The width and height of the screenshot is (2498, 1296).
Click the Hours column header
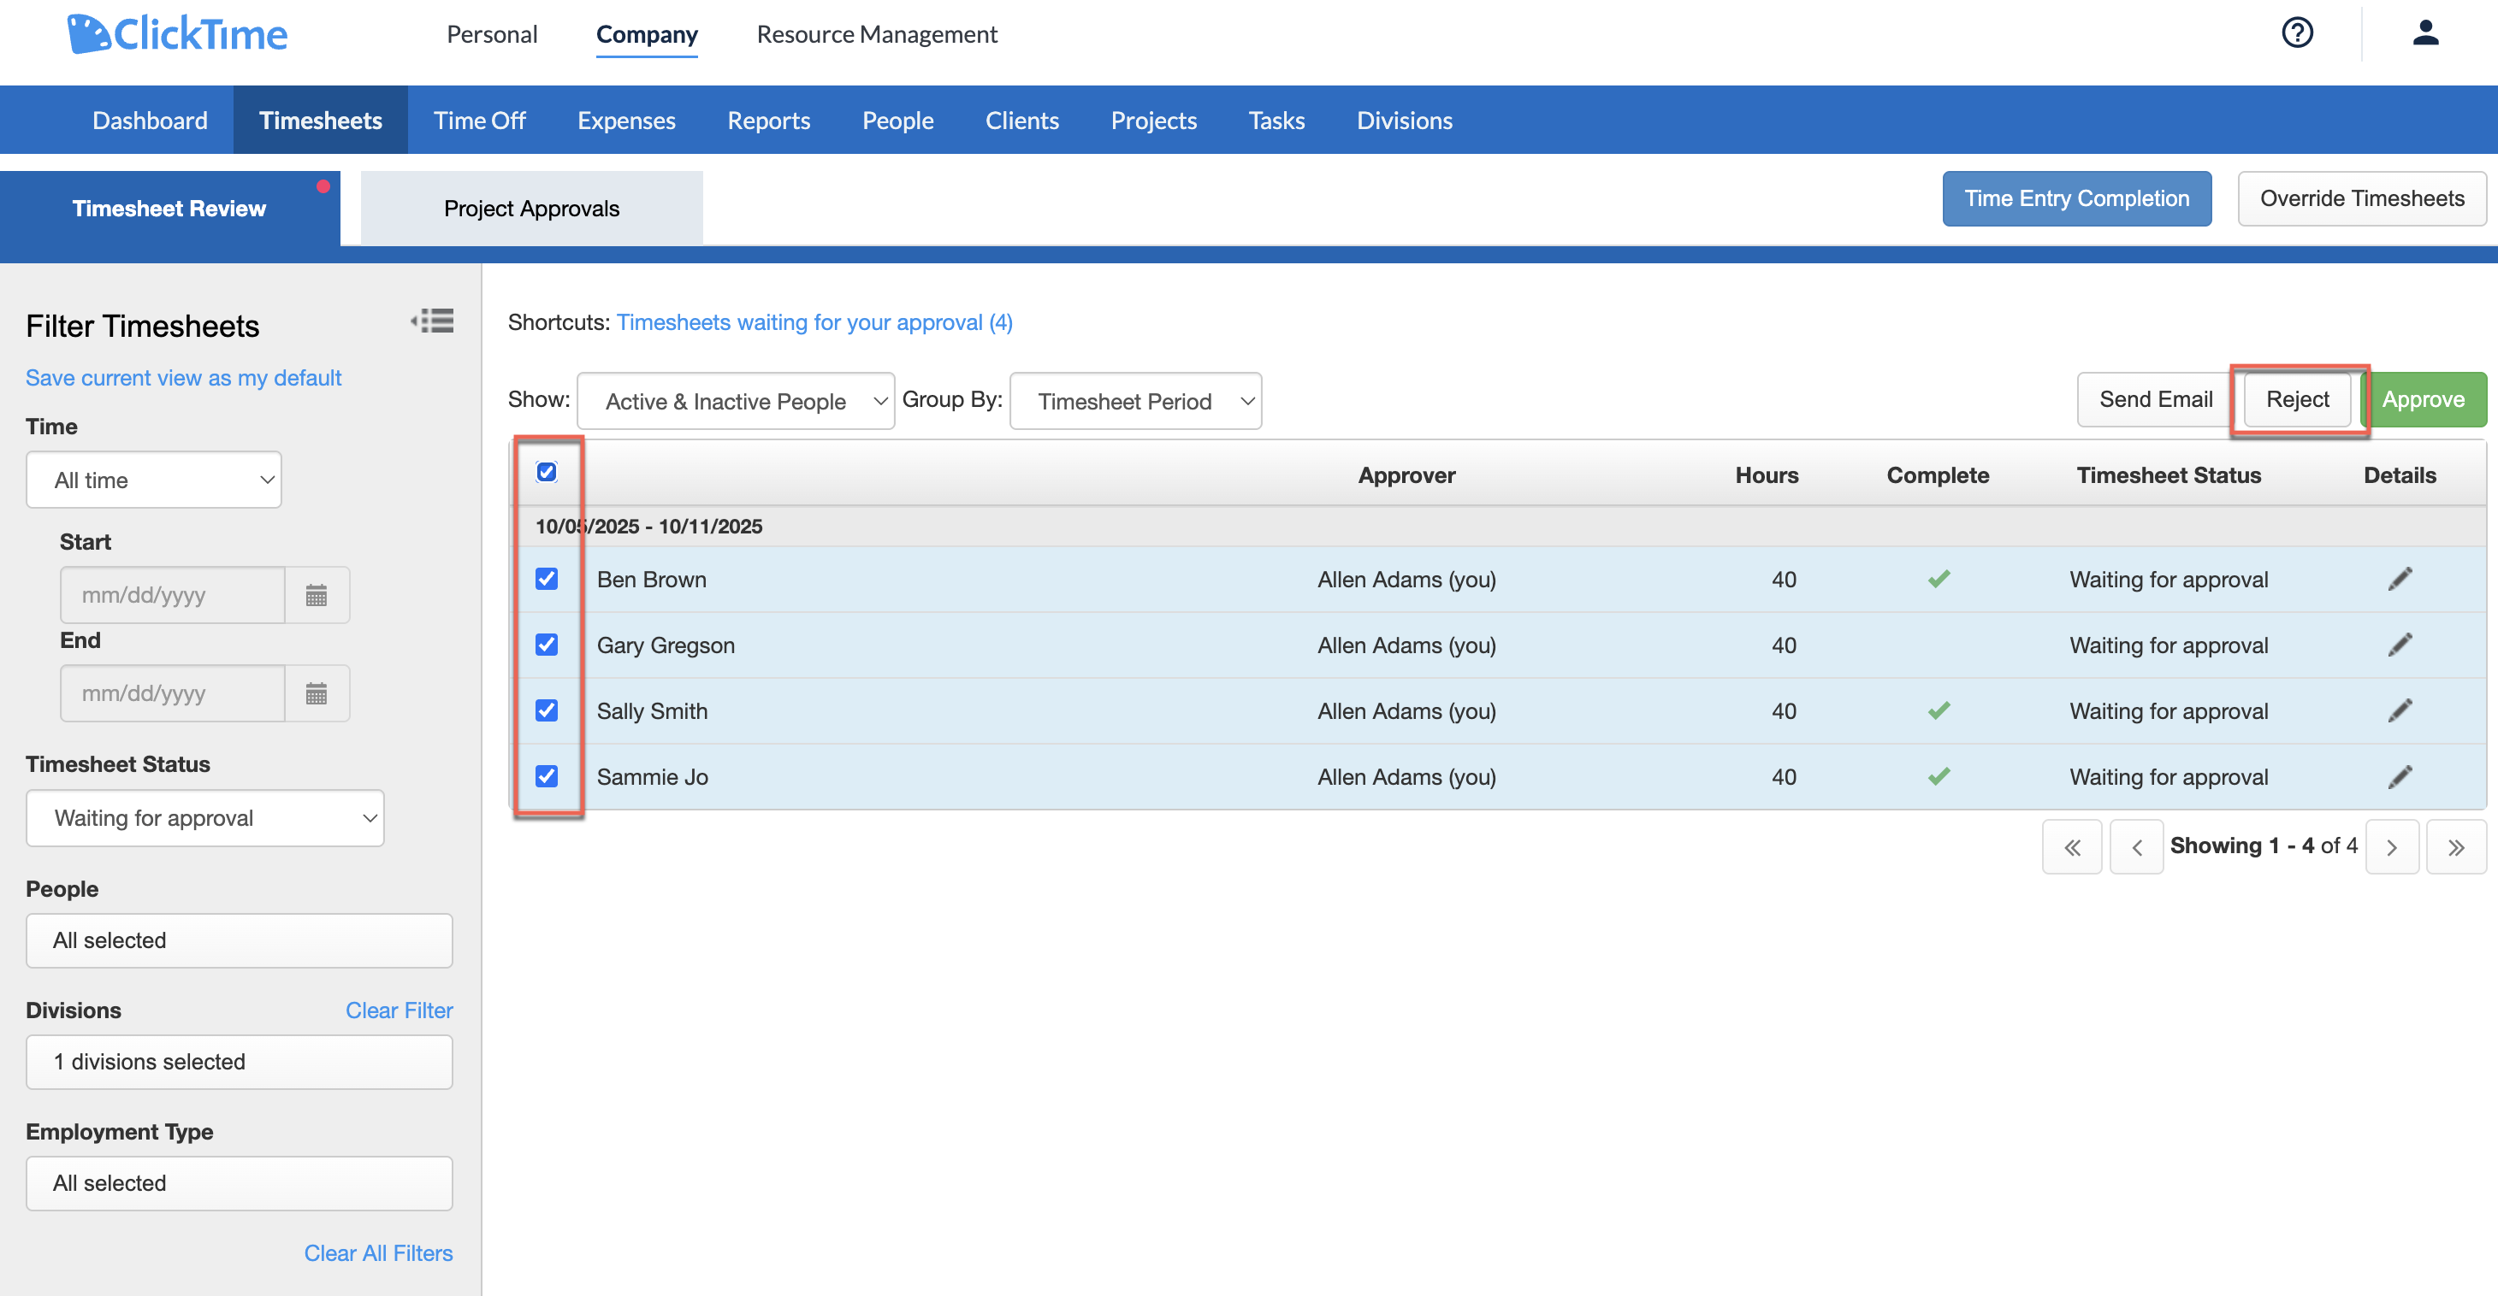click(1767, 475)
